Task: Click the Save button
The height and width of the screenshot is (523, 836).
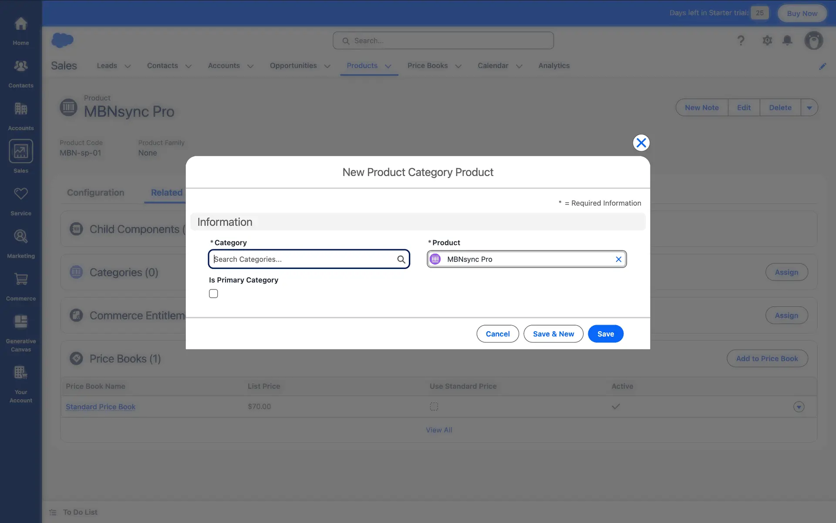Action: [605, 334]
